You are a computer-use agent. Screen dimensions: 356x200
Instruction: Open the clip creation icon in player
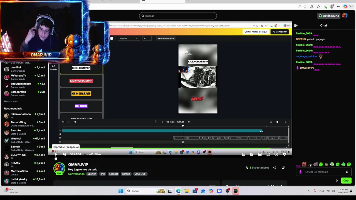252,154
